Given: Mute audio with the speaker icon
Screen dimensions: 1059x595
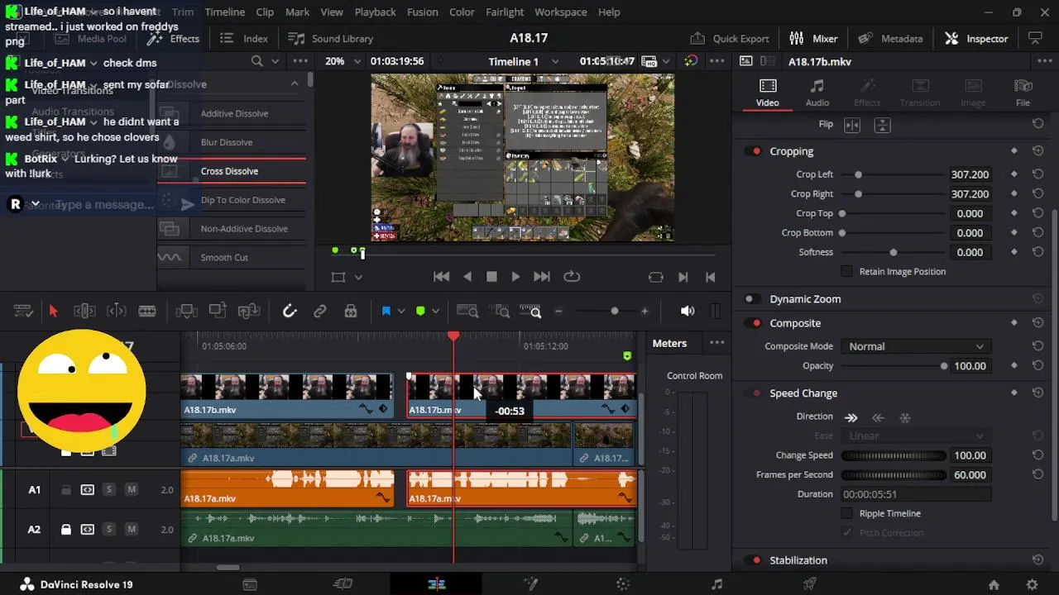Looking at the screenshot, I should 688,311.
